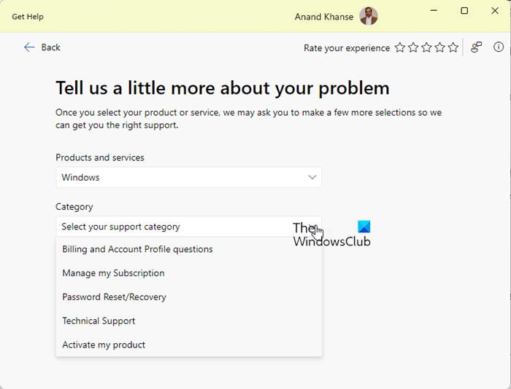Give a five star rating
Viewport: 511px width, 389px height.
point(453,48)
